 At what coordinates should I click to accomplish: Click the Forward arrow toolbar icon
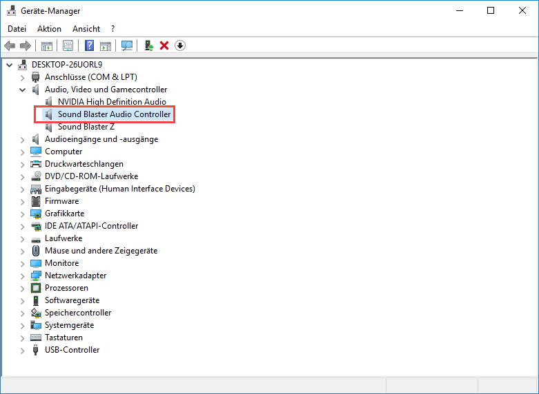[x=26, y=45]
